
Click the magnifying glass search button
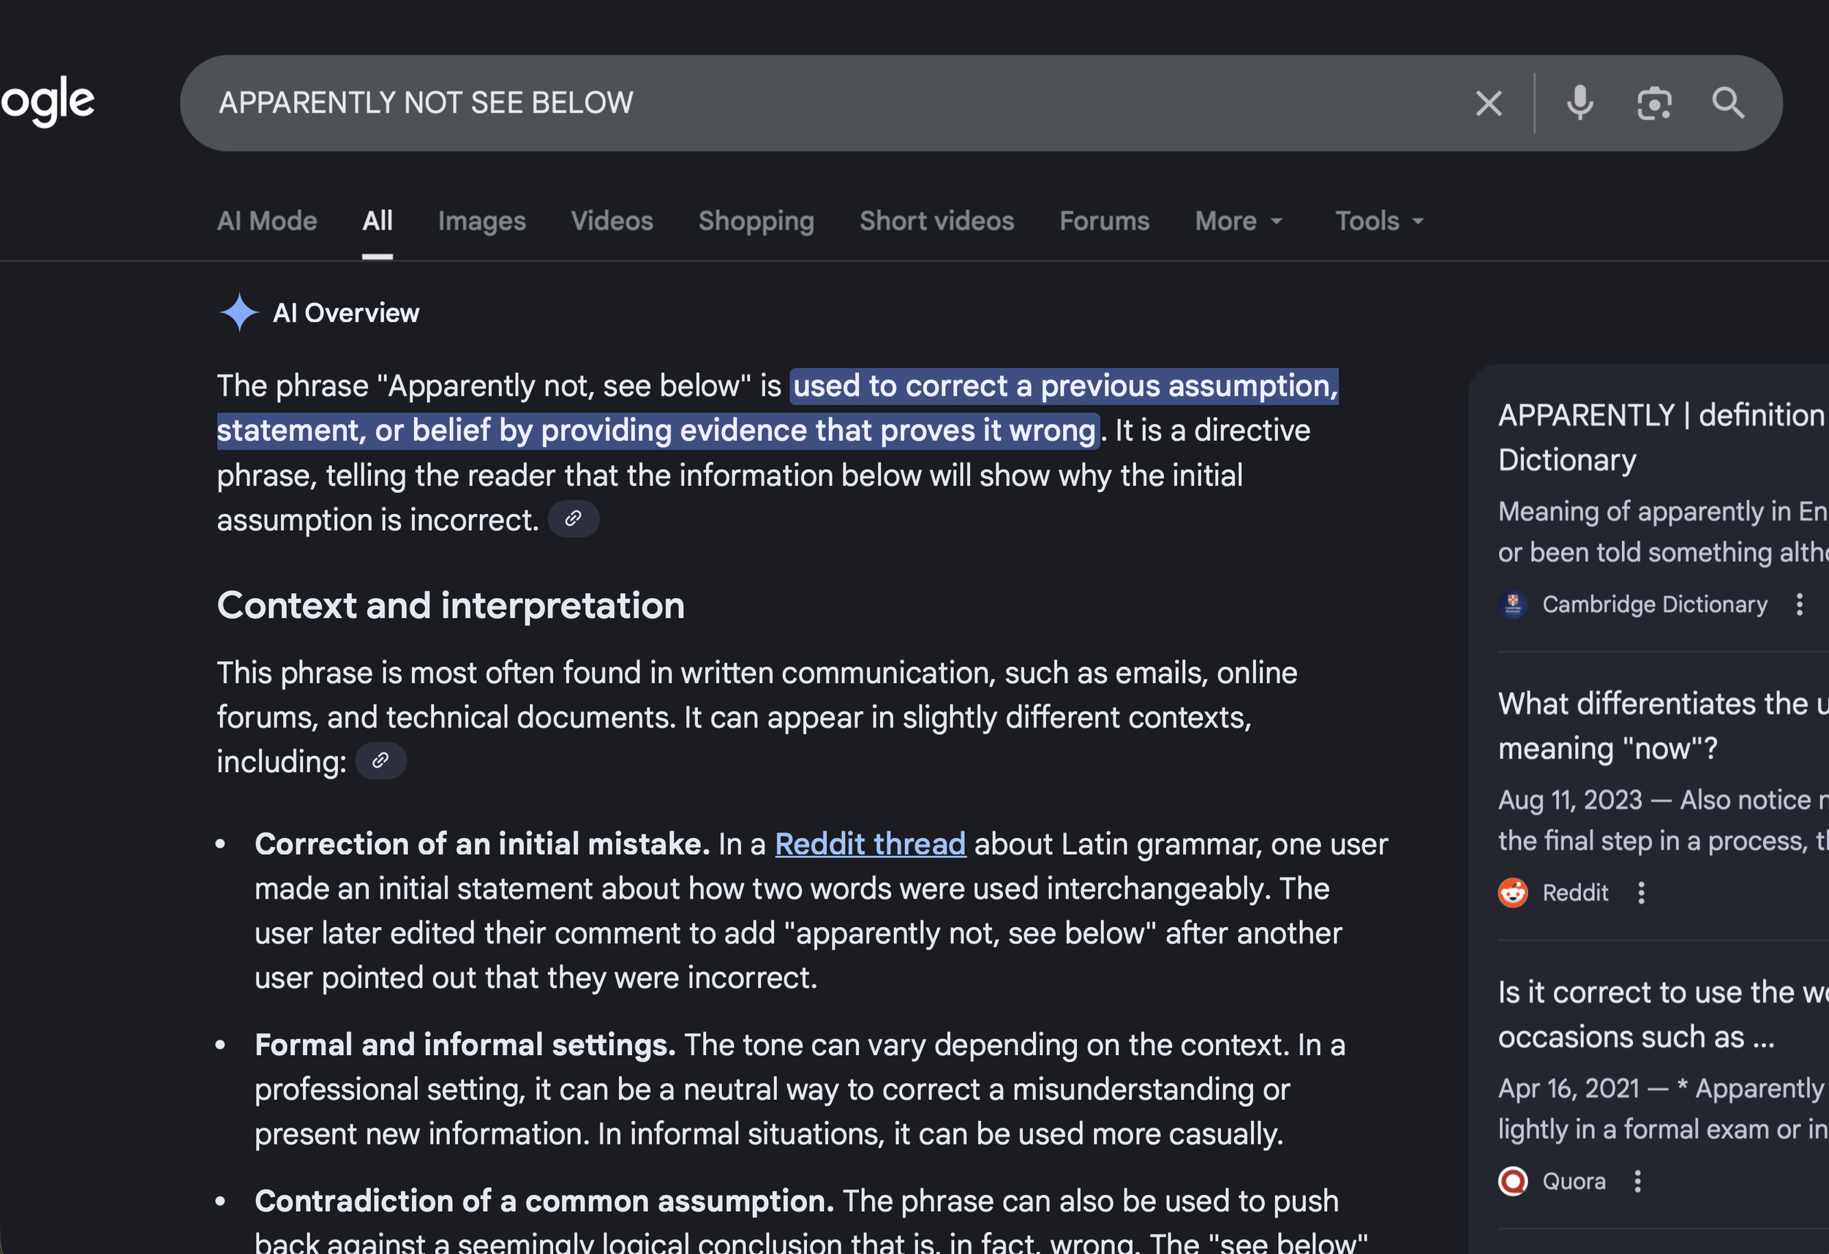(1728, 103)
